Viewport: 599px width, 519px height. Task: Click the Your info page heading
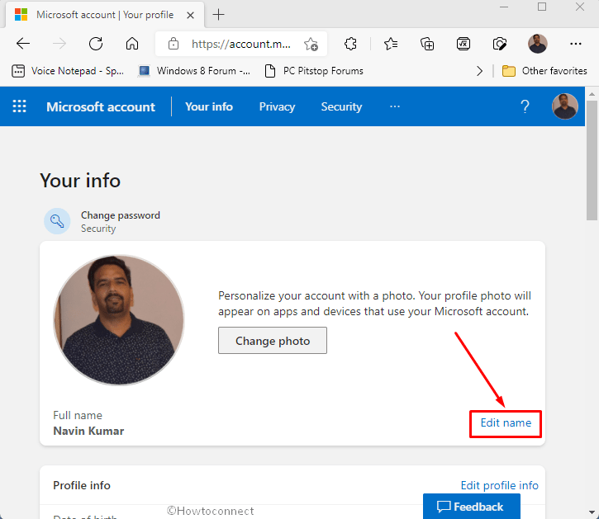(x=80, y=181)
